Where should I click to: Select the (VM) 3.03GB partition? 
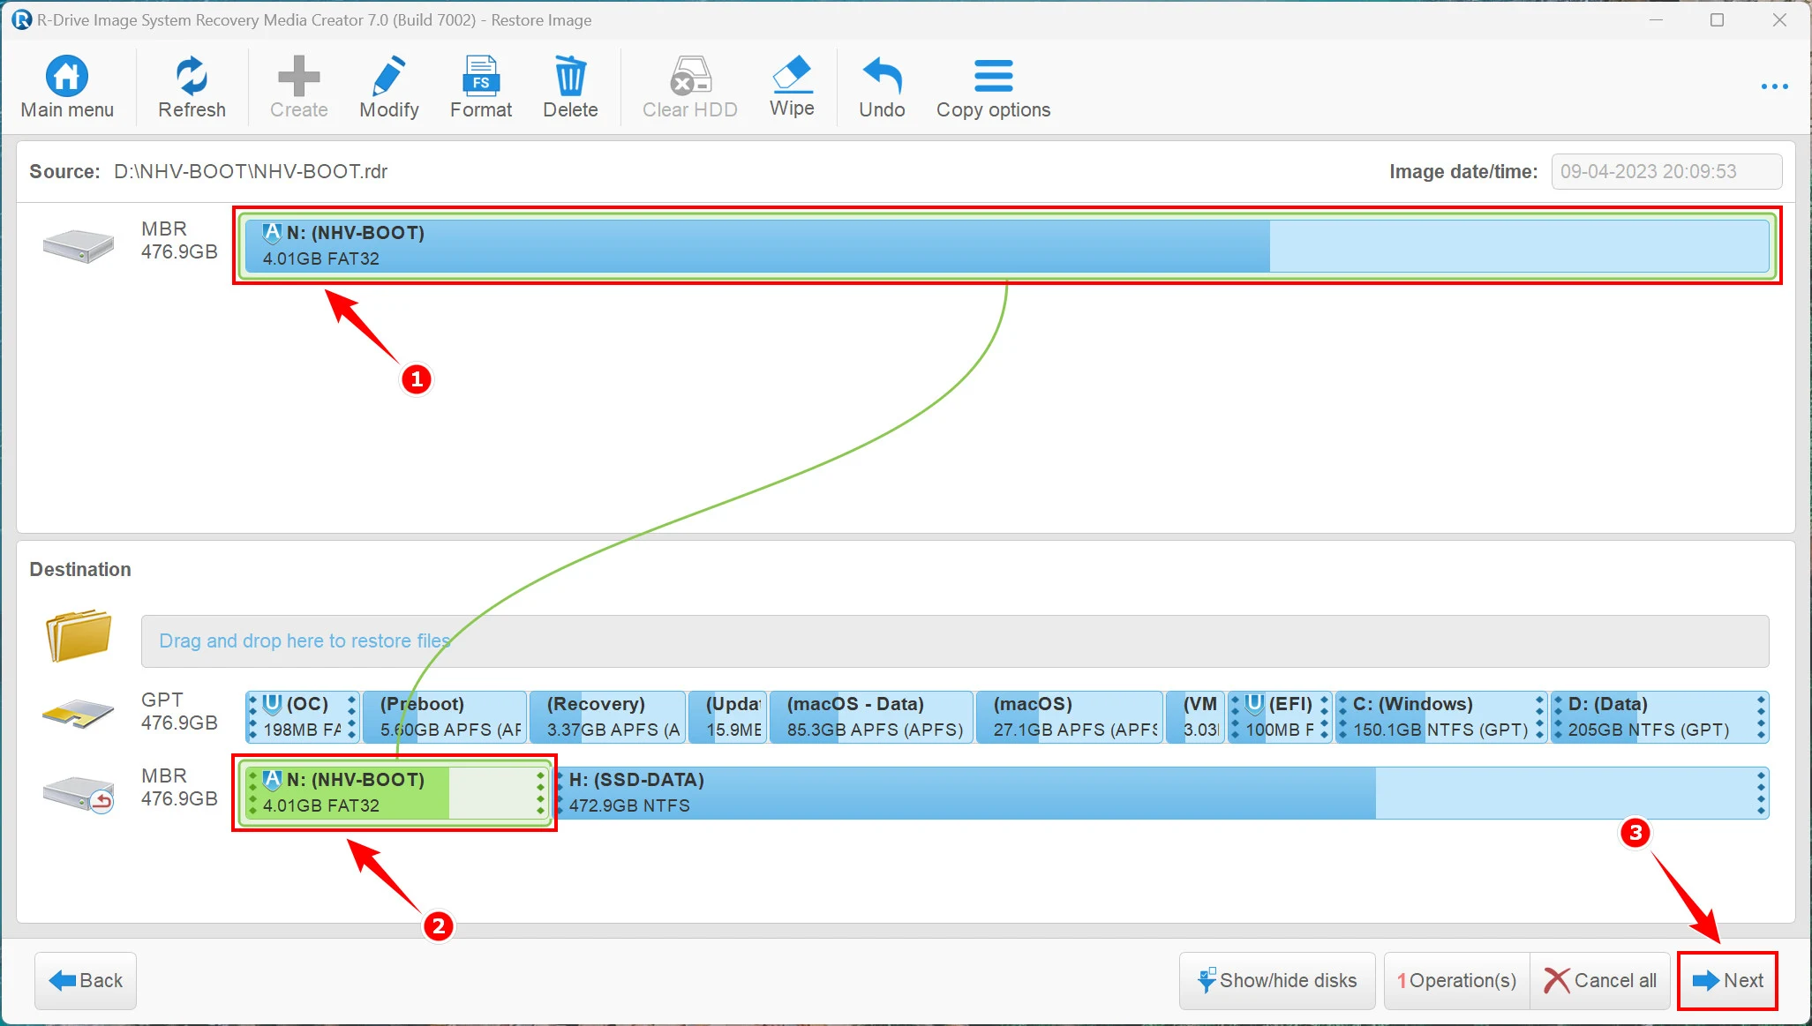(1196, 717)
